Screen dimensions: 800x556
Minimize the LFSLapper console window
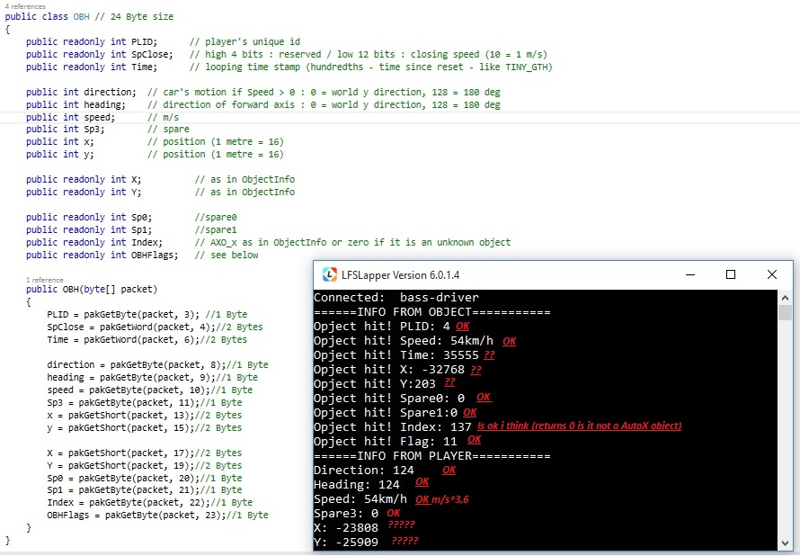pos(690,274)
